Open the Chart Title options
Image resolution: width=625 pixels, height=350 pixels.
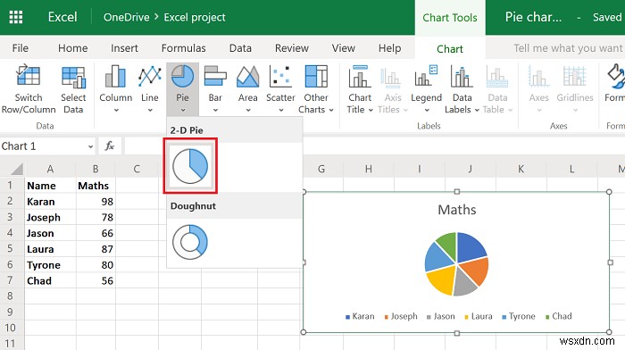coord(360,89)
